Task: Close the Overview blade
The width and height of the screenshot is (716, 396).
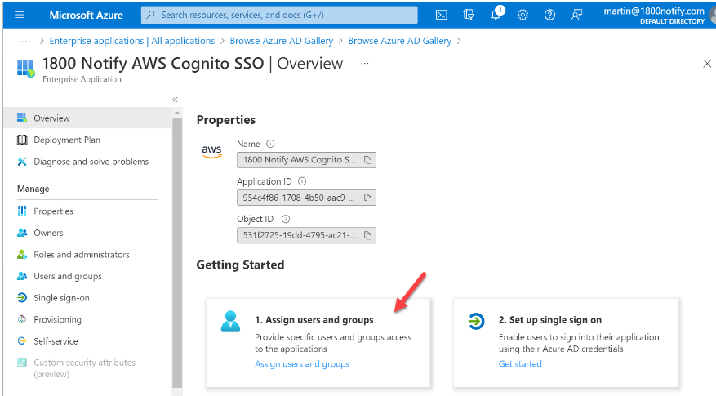Action: tap(707, 64)
